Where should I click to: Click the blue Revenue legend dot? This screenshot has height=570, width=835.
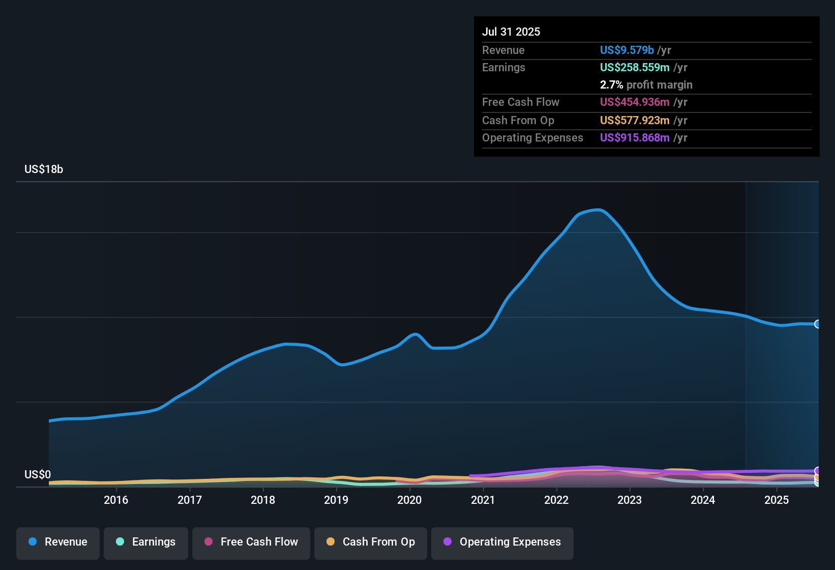click(x=32, y=542)
